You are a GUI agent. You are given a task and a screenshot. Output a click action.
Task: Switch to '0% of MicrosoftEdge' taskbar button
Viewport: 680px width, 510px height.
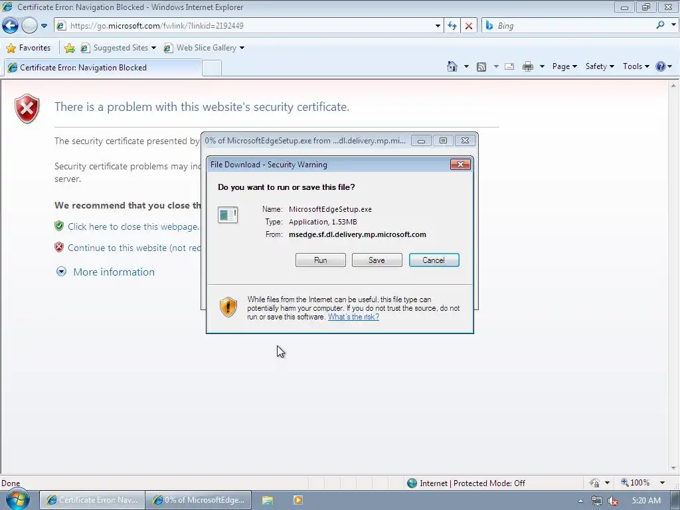[x=198, y=500]
